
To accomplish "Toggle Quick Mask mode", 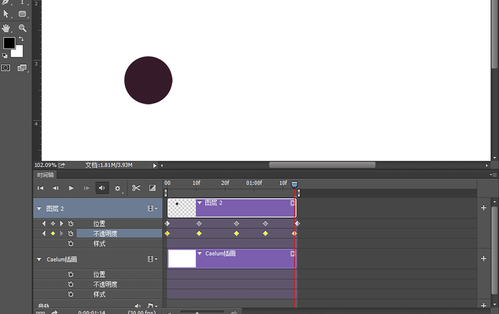I will pos(6,67).
